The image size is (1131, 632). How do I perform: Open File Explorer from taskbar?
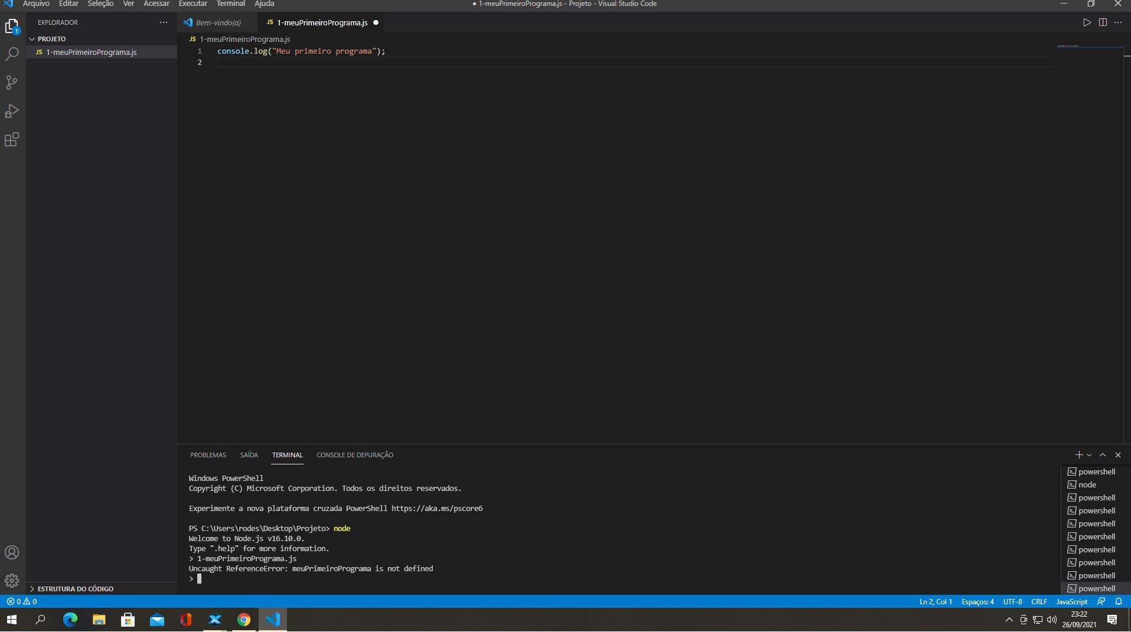click(x=99, y=620)
